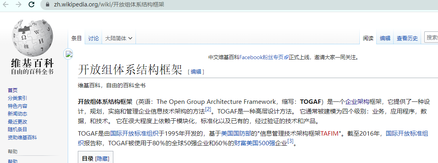Screen dimensions: 438x163
Task: Switch to the 讨论 tab
Action: tap(94, 39)
